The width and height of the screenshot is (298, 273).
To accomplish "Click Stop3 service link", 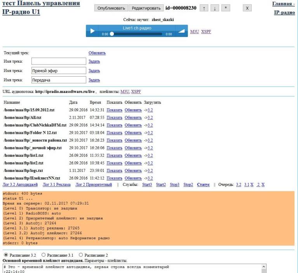I will click(174, 185).
